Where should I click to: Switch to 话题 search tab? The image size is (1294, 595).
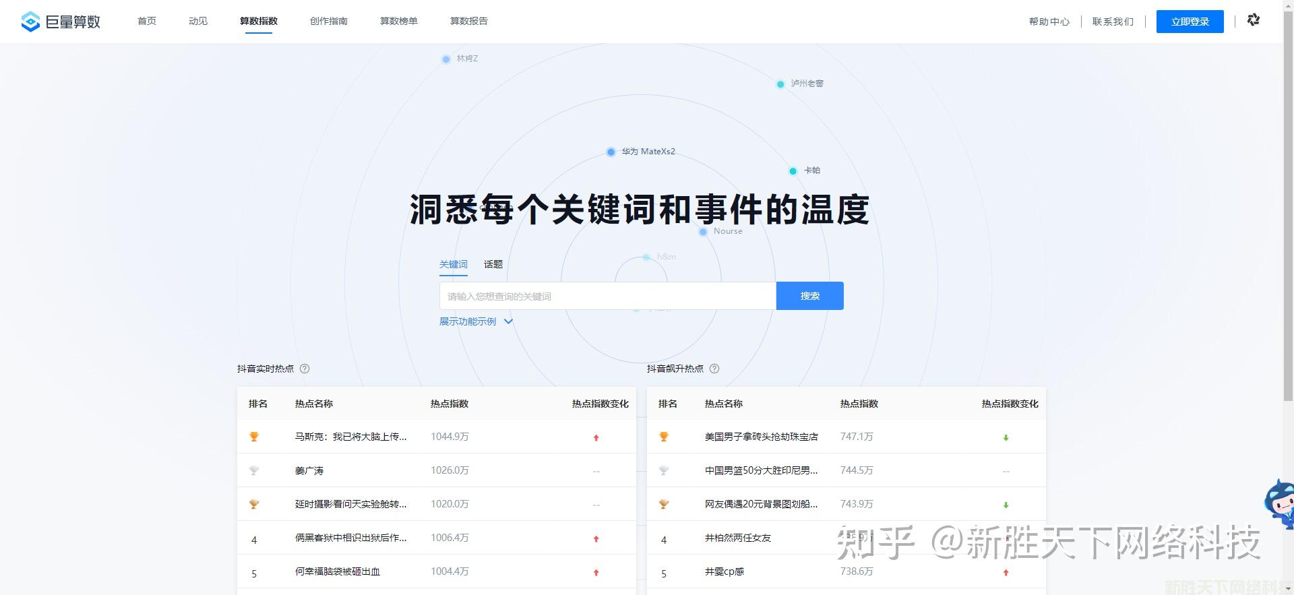point(493,264)
